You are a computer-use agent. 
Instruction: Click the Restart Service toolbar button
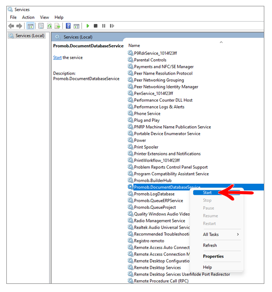tap(112, 26)
